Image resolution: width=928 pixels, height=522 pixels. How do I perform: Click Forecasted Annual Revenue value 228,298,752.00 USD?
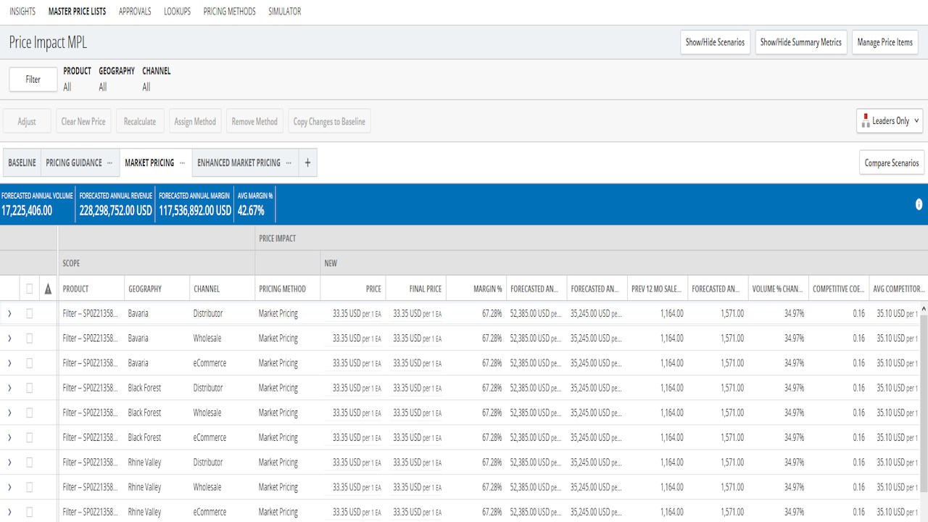pyautogui.click(x=116, y=211)
